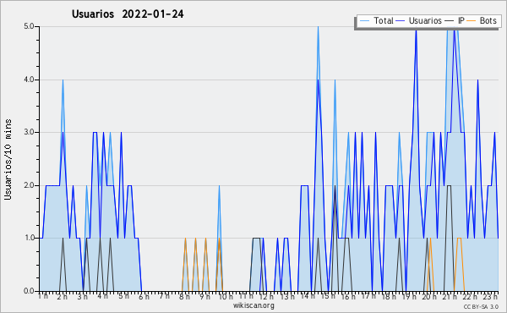Screen dimensions: 507x313
Task: Click the 'CC BY-SA 3.0' license text
Action: click(x=481, y=306)
